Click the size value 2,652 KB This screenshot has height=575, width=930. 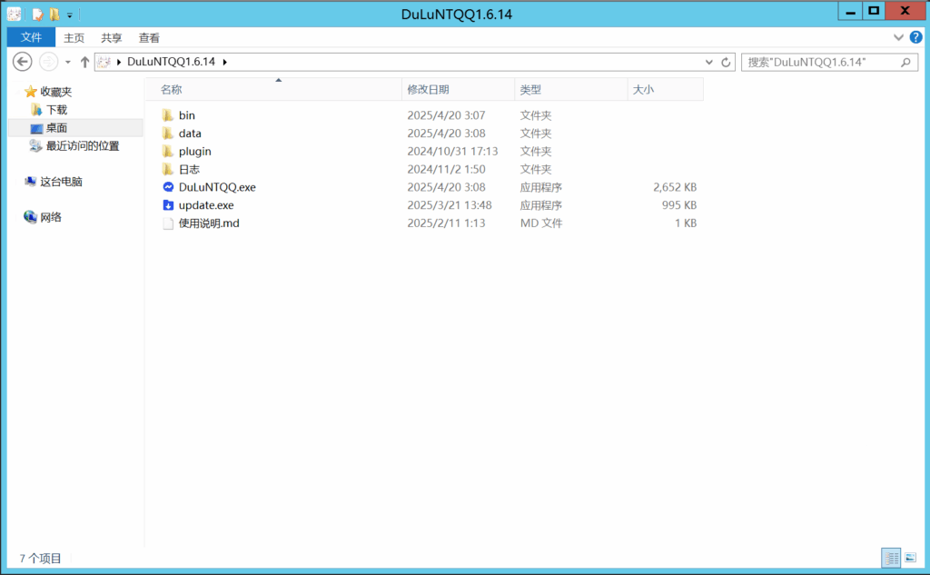(675, 187)
